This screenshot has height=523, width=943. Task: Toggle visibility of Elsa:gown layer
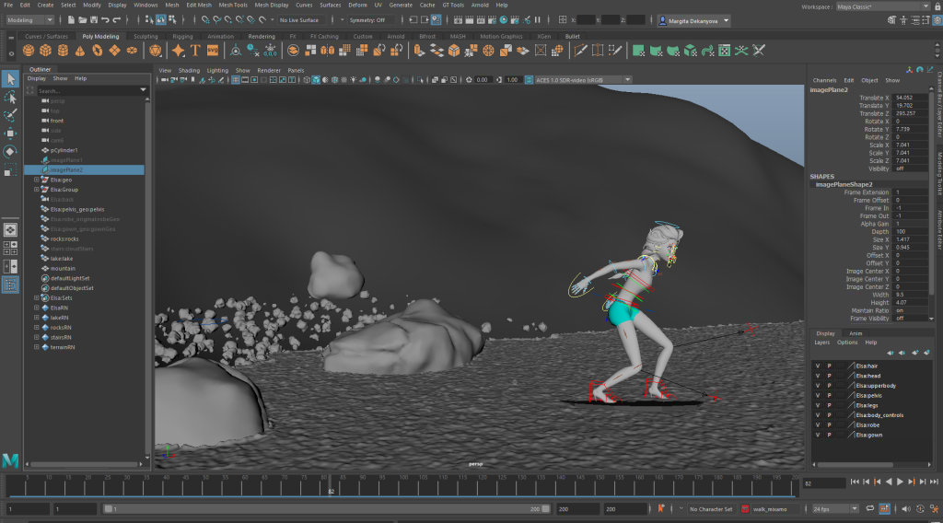(x=818, y=435)
